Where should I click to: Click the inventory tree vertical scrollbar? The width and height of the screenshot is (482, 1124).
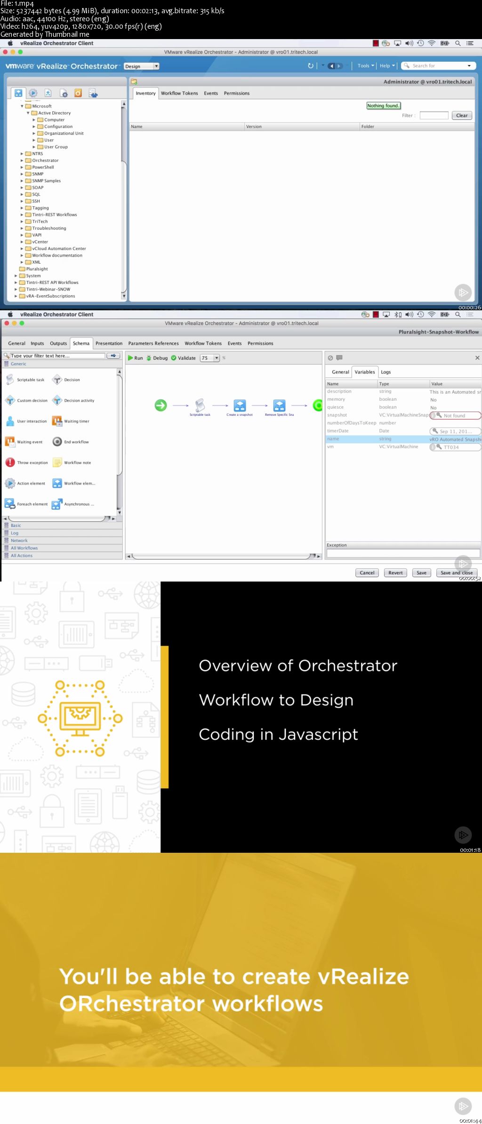[x=124, y=200]
